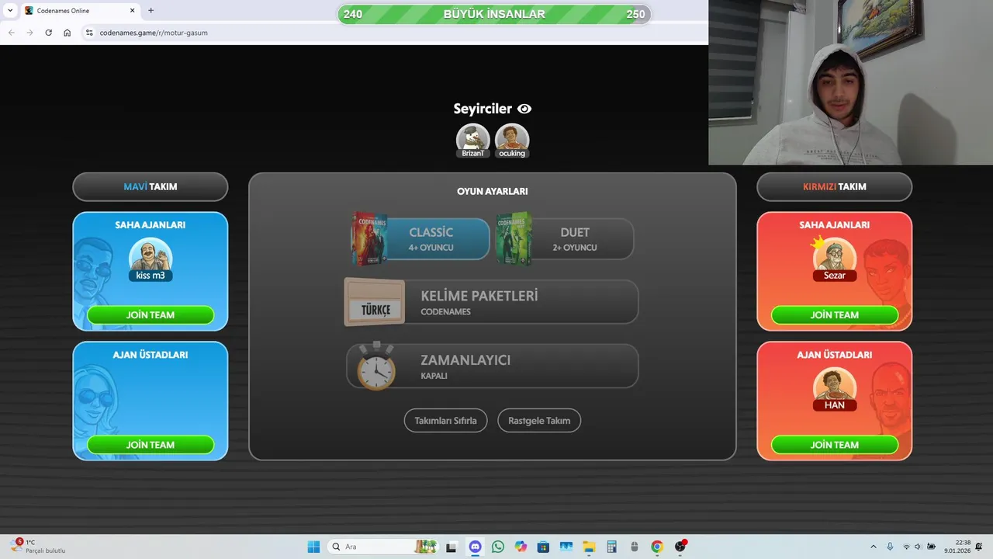
Task: Open the volume control
Action: (x=918, y=547)
